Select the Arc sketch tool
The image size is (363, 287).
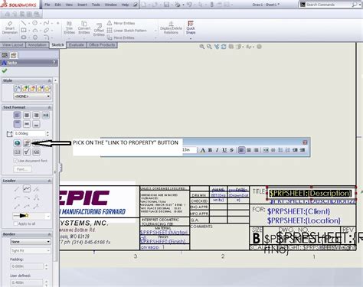(34, 31)
